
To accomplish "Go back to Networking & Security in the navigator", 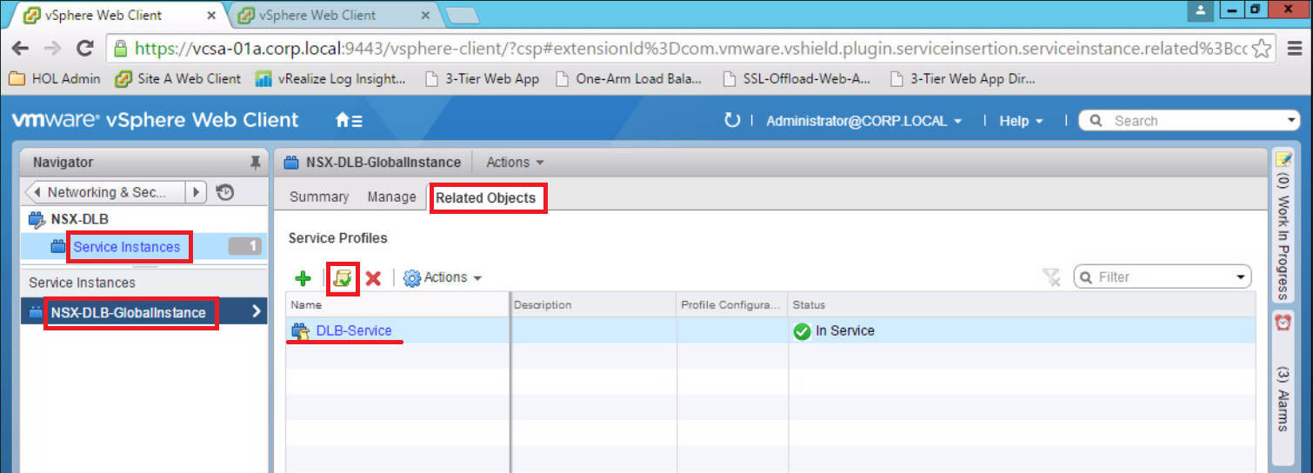I will pyautogui.click(x=106, y=192).
